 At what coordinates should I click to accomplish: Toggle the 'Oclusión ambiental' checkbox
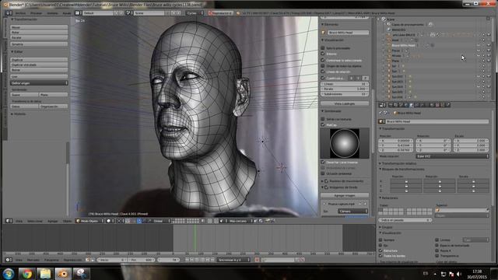pos(323,173)
